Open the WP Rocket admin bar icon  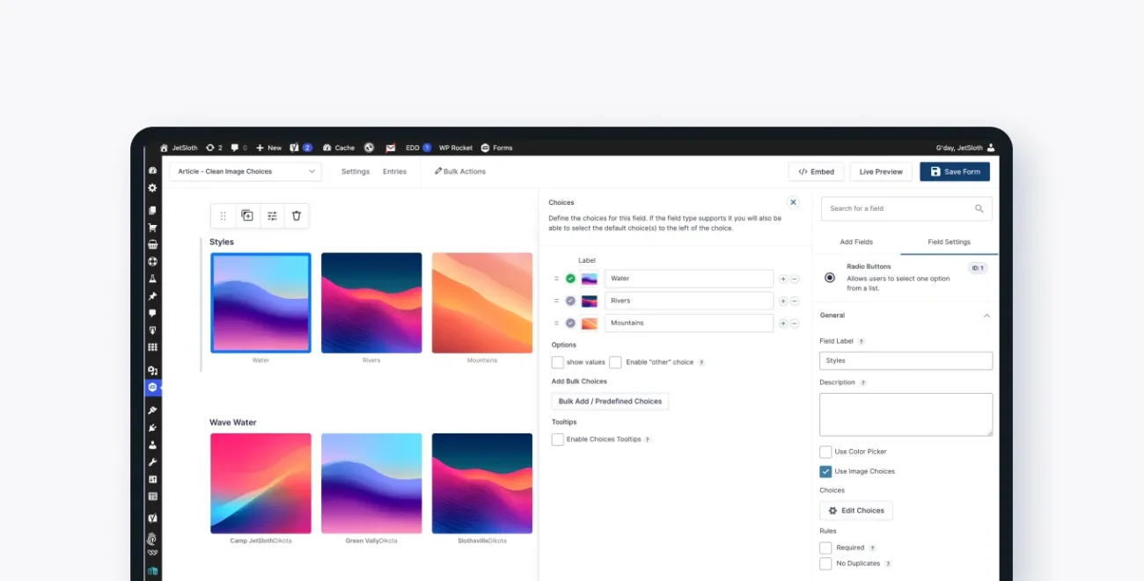tap(455, 148)
